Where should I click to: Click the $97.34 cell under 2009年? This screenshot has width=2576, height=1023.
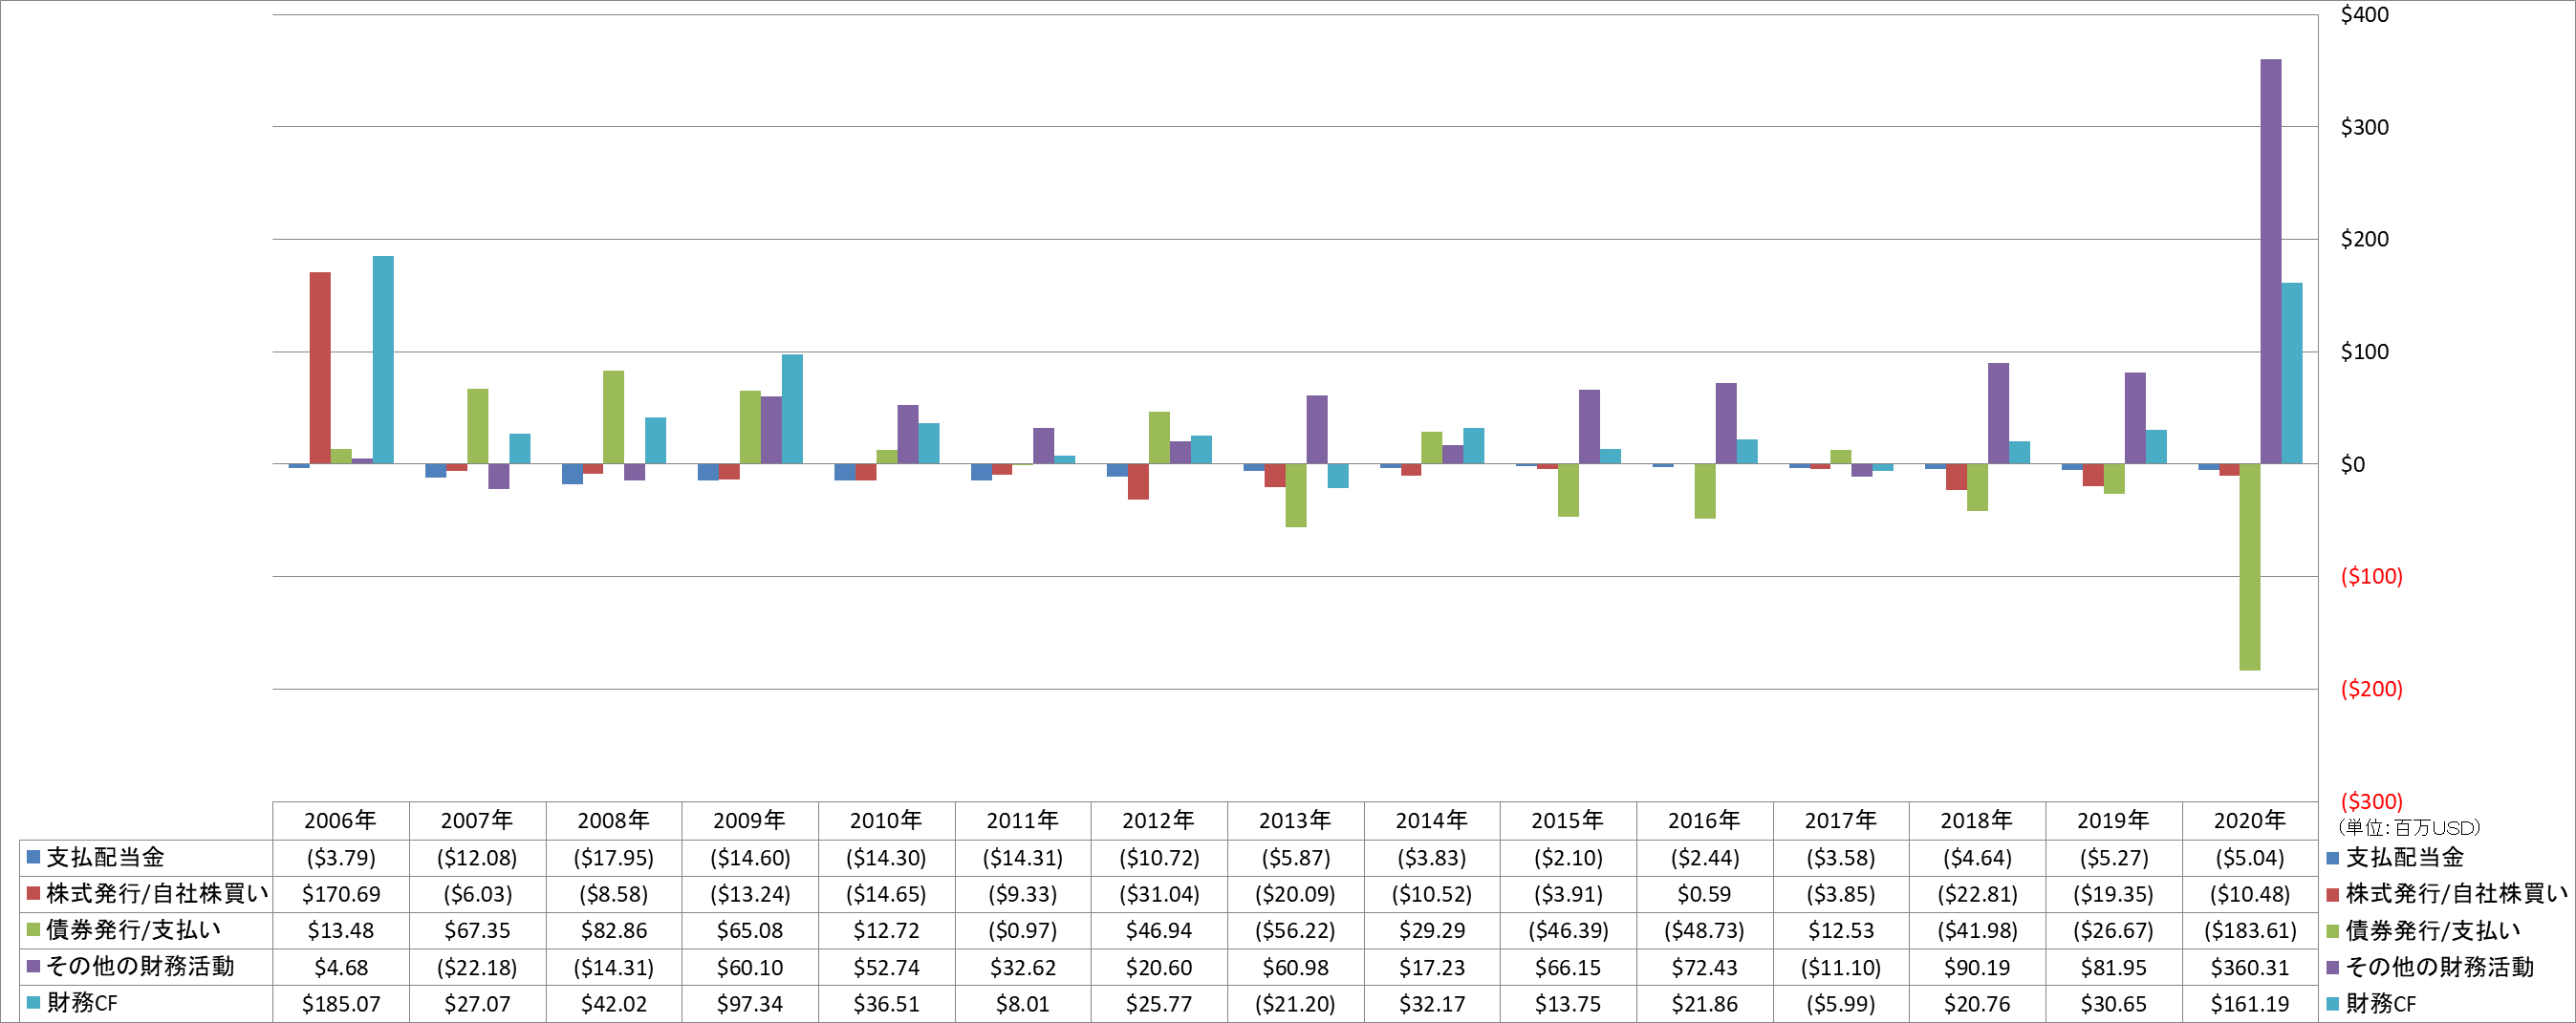[x=750, y=1004]
